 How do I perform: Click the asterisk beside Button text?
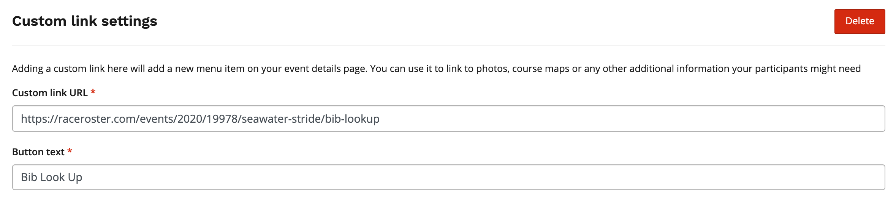pos(70,151)
